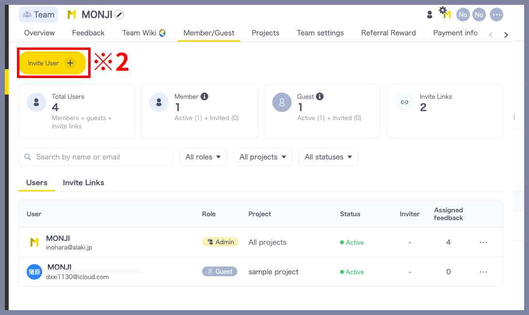Click the MONJI logo next to team name

tap(72, 15)
